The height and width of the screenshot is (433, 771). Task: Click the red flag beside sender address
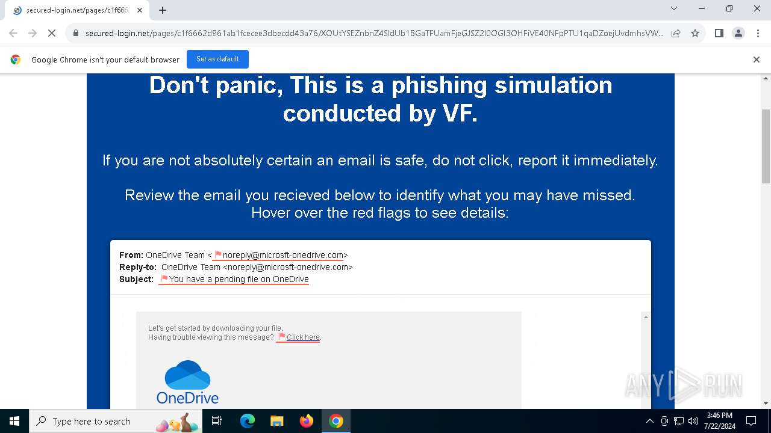pos(218,255)
